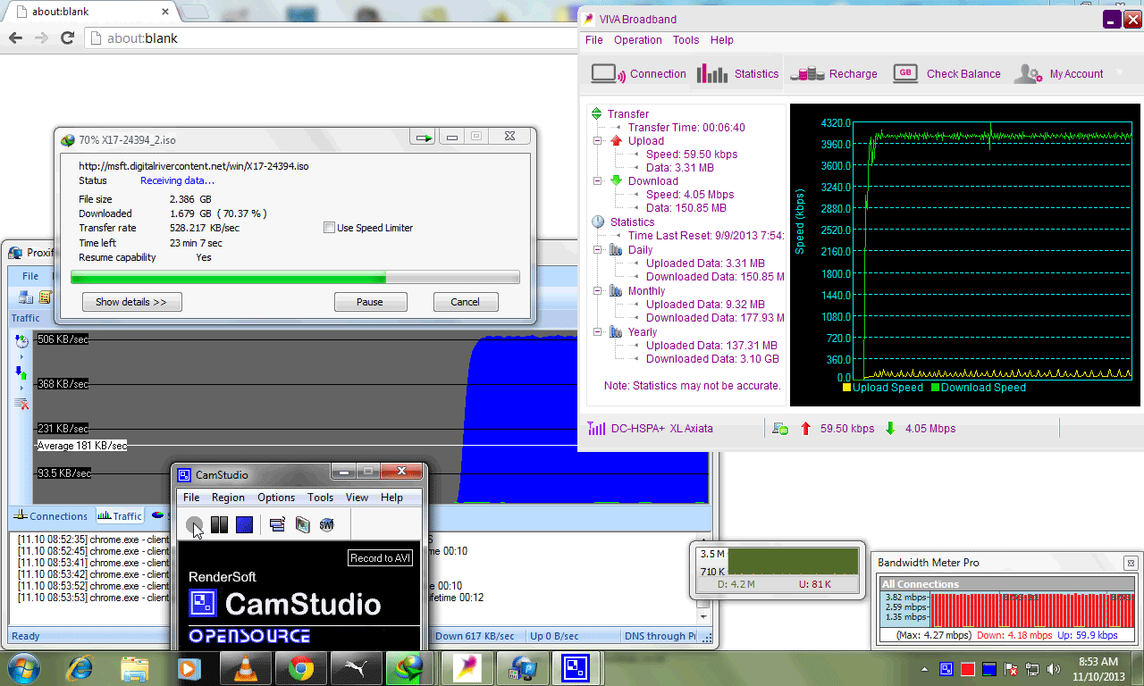The height and width of the screenshot is (686, 1144).
Task: Click the CamStudio Record button
Action: pyautogui.click(x=194, y=525)
